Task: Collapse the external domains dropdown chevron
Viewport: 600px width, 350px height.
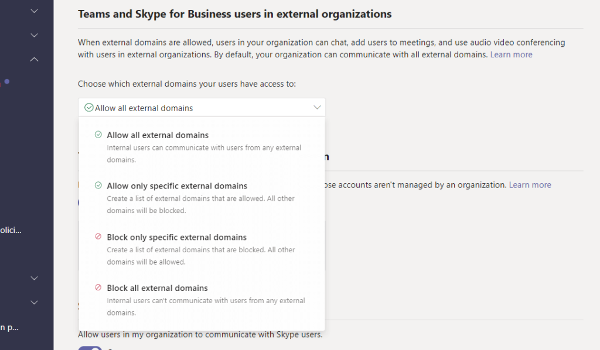Action: pos(317,107)
